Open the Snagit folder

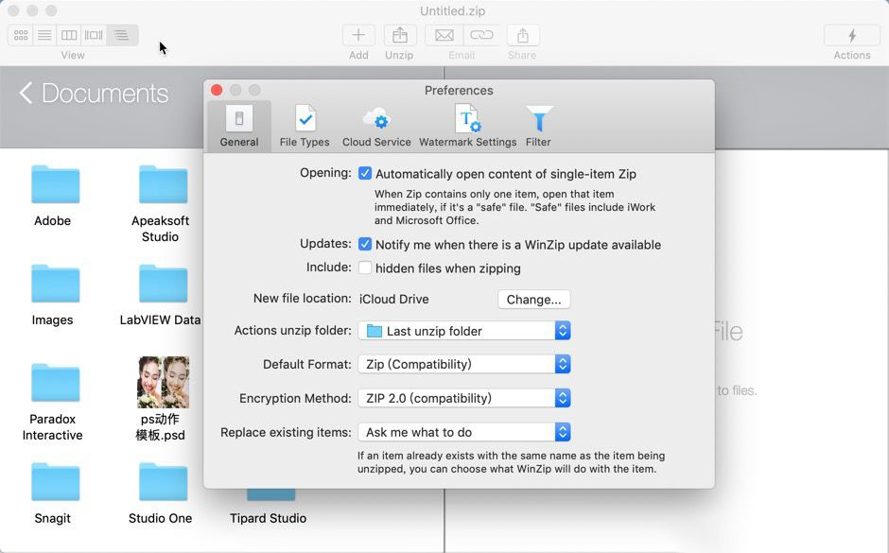click(55, 481)
